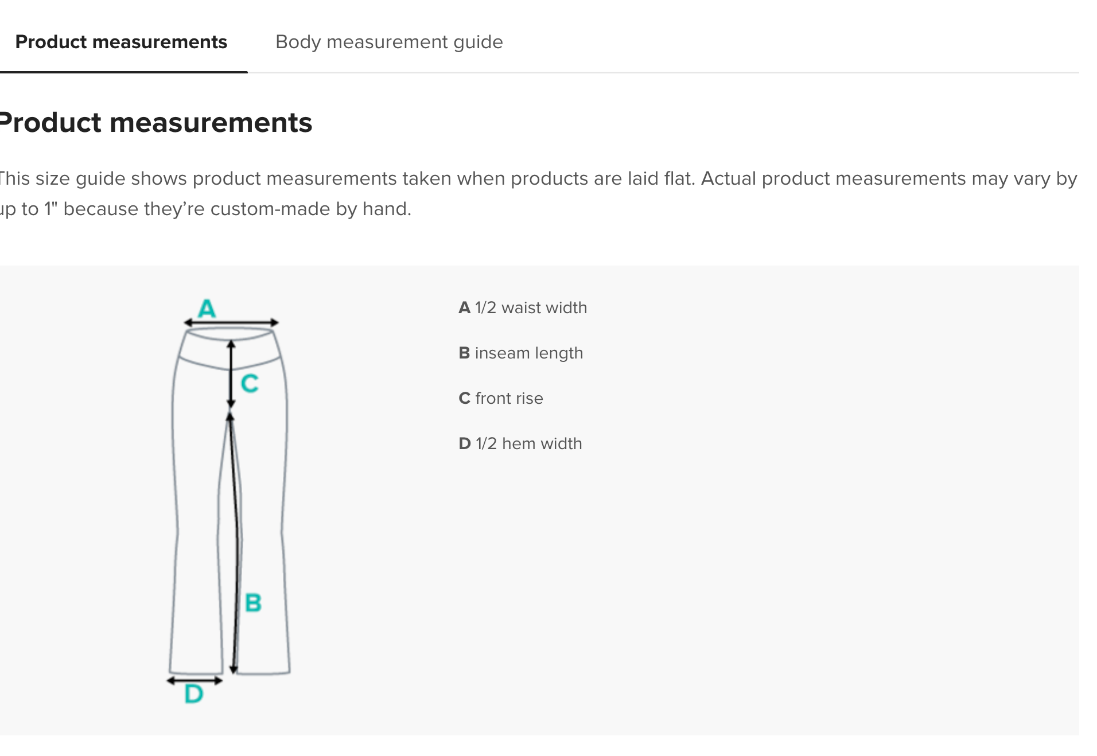Select the Product measurements tab

click(x=121, y=42)
